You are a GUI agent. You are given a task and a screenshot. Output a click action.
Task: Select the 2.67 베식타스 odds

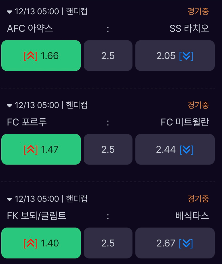click(x=175, y=243)
